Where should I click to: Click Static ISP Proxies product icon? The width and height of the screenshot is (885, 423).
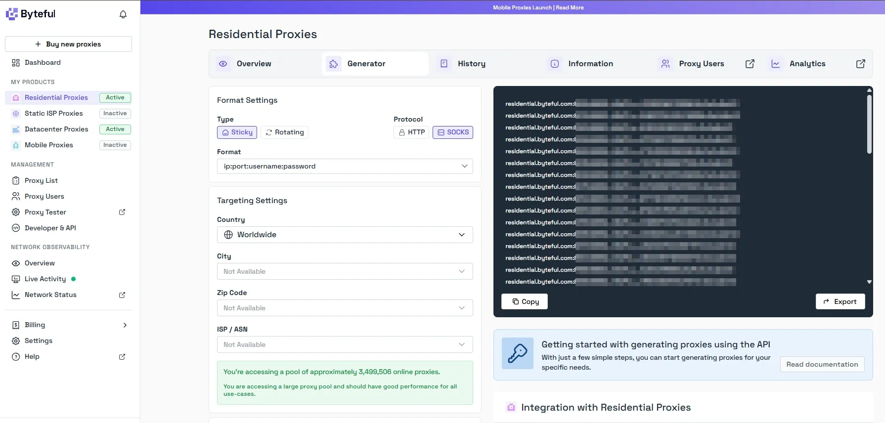pos(16,114)
